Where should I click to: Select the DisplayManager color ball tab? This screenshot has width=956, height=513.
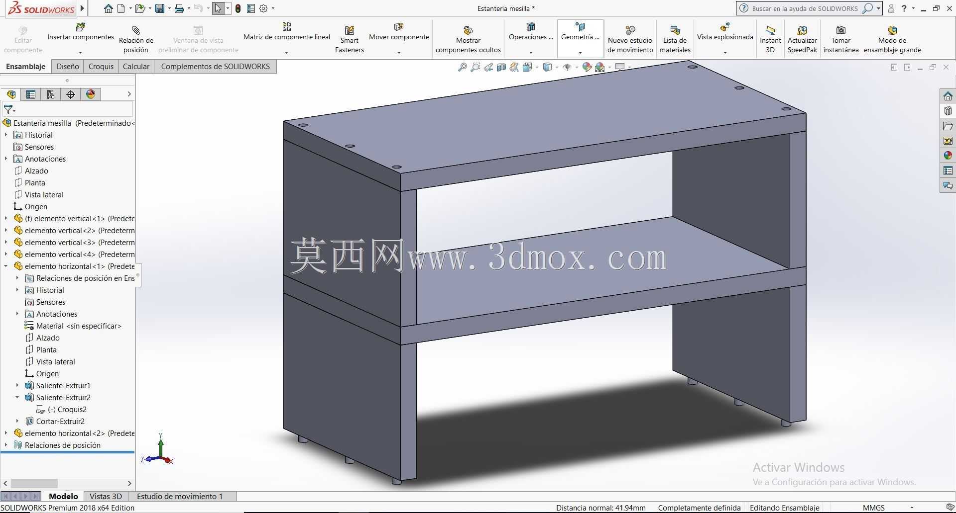coord(91,94)
